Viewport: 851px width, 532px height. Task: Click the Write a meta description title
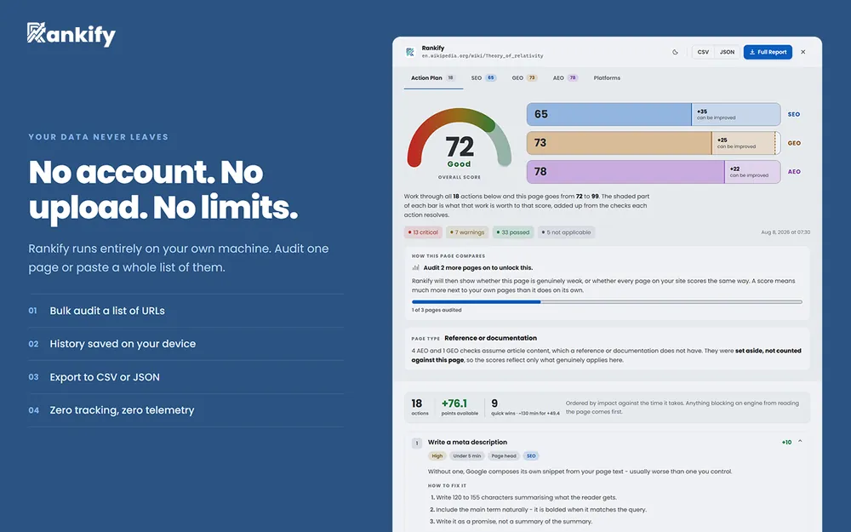[467, 442]
